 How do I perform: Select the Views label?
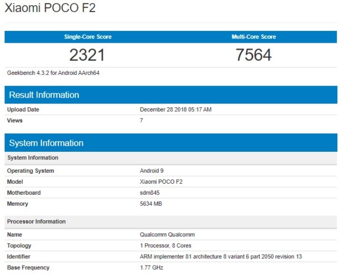(15, 120)
